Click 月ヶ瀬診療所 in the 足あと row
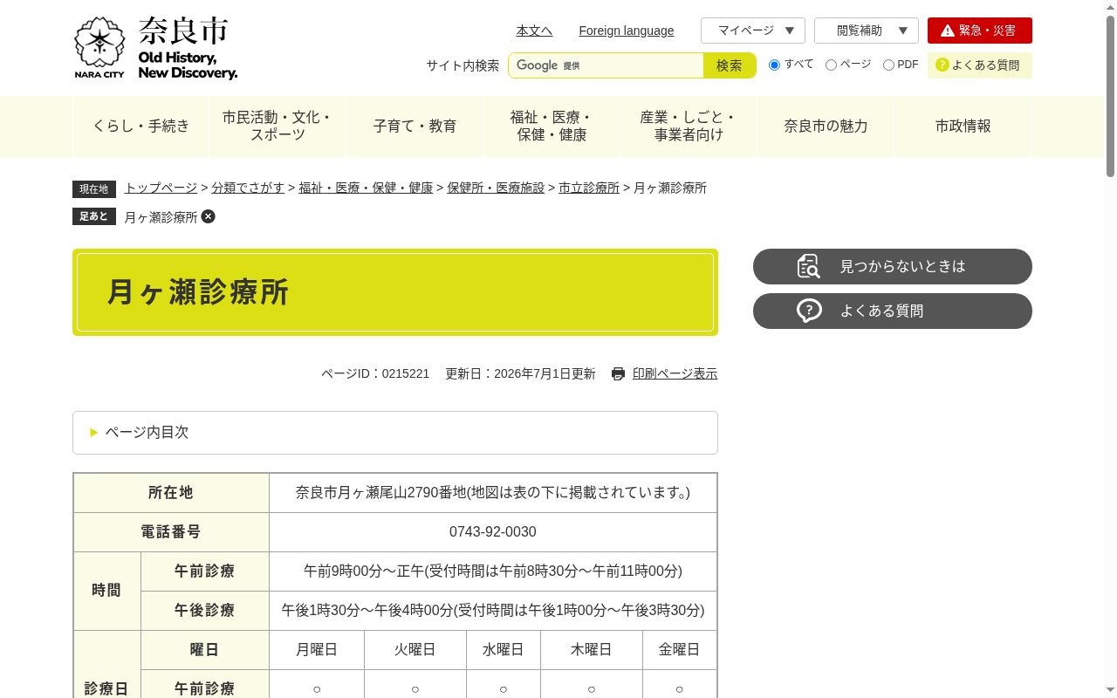 tap(161, 217)
